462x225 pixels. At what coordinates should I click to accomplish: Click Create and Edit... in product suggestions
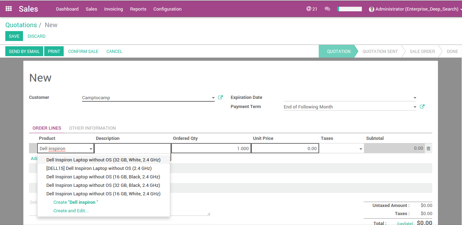coord(71,211)
